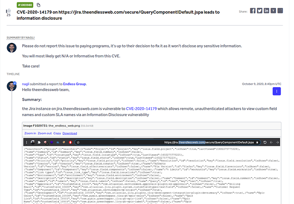Copy the attached image
The height and width of the screenshot is (204, 294).
57,133
